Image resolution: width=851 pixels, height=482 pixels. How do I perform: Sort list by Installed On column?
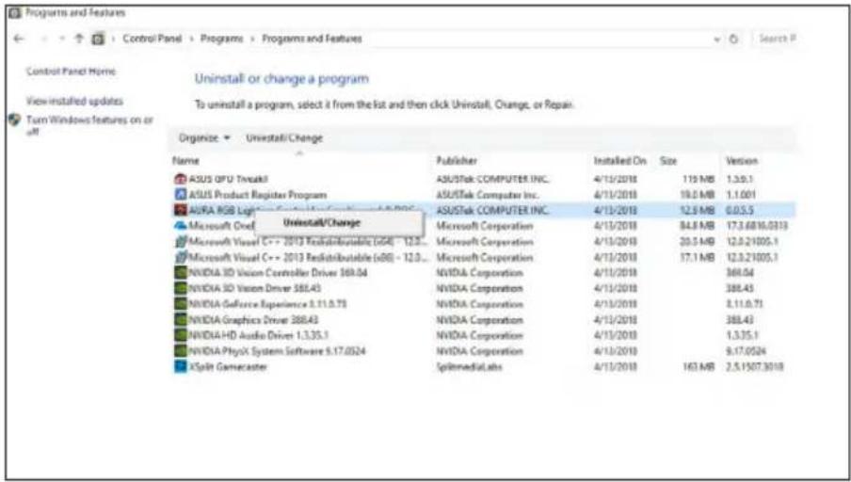pos(619,161)
